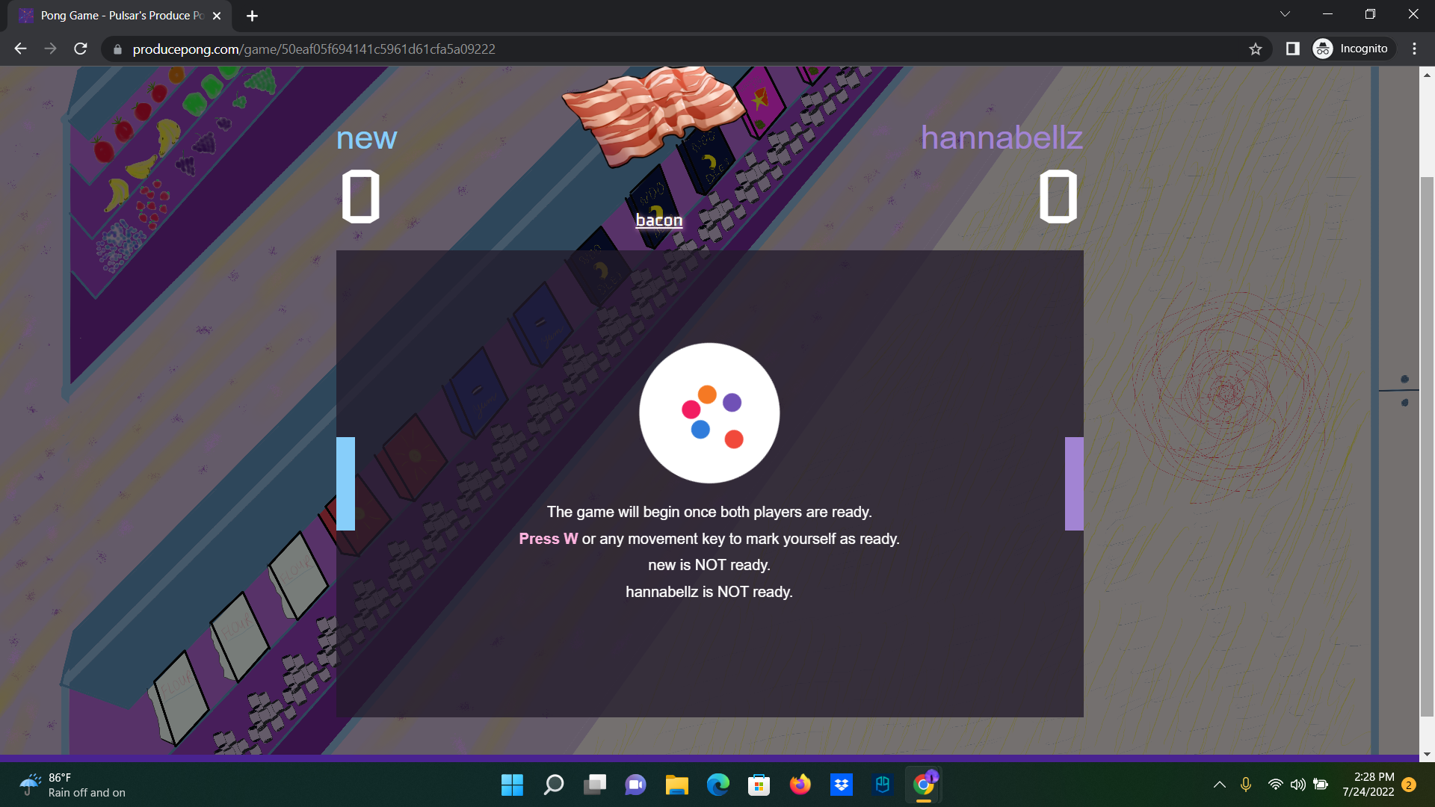Open File Explorer from taskbar
1435x807 pixels.
point(676,785)
